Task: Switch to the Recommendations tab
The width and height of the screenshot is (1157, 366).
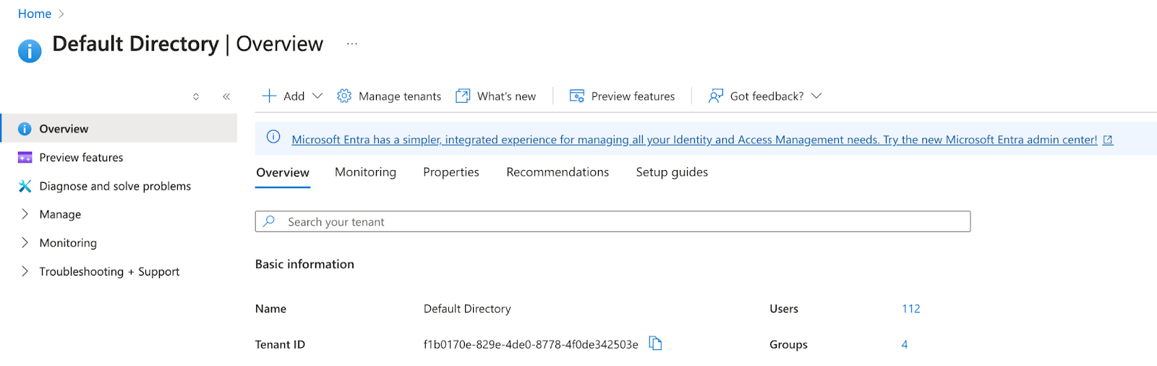Action: coord(558,172)
